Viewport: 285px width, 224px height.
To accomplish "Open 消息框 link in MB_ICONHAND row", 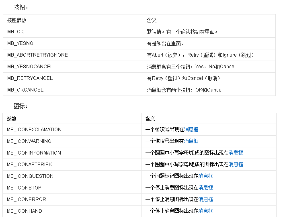I will coord(205,211).
